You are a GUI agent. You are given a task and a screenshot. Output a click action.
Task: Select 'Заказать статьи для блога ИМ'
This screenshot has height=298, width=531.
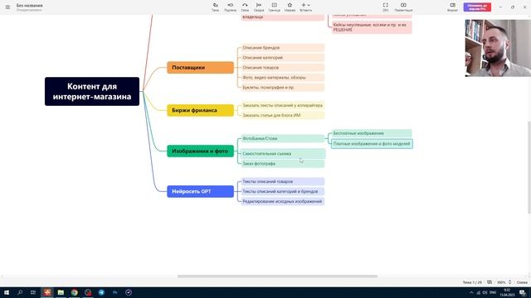[282, 115]
